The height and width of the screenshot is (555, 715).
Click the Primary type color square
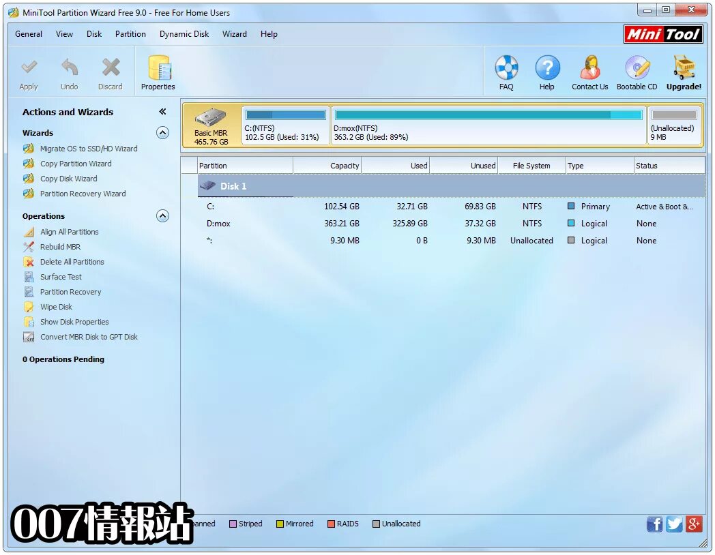click(571, 206)
